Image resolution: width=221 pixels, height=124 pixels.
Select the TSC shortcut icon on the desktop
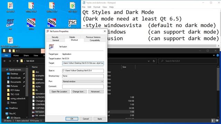coord(73,23)
